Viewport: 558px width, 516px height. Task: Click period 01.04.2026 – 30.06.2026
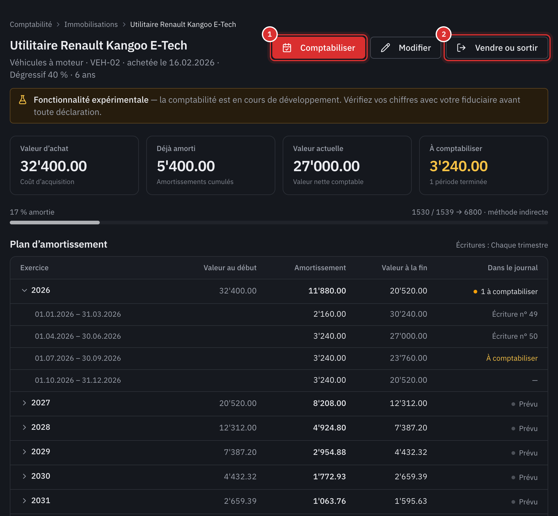coord(78,336)
